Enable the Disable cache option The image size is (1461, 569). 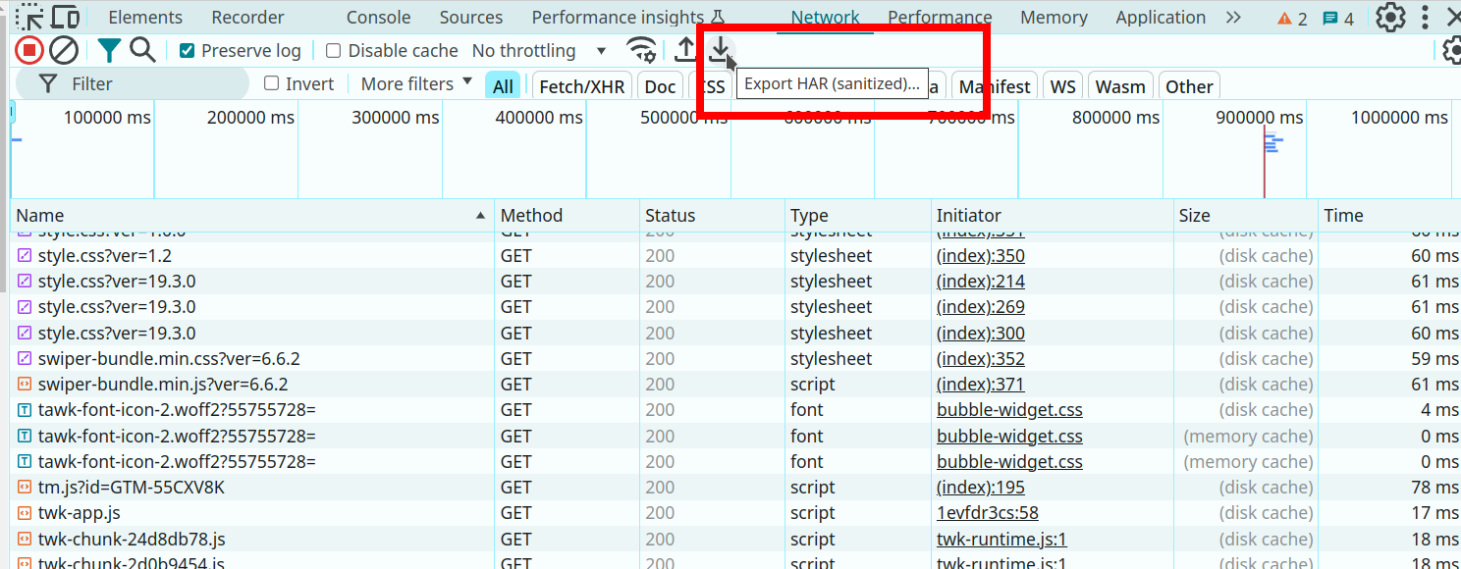point(333,50)
